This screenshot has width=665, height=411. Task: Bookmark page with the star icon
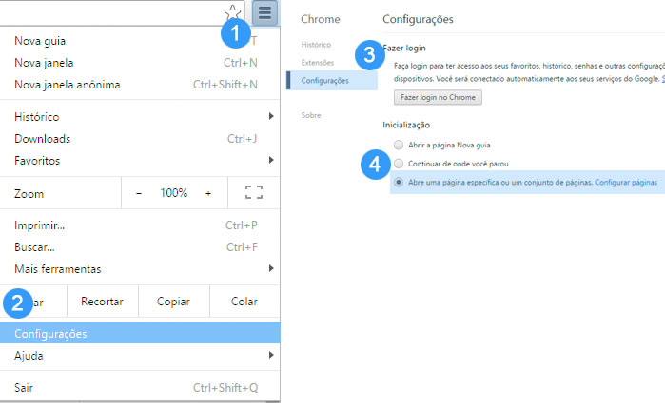(232, 12)
